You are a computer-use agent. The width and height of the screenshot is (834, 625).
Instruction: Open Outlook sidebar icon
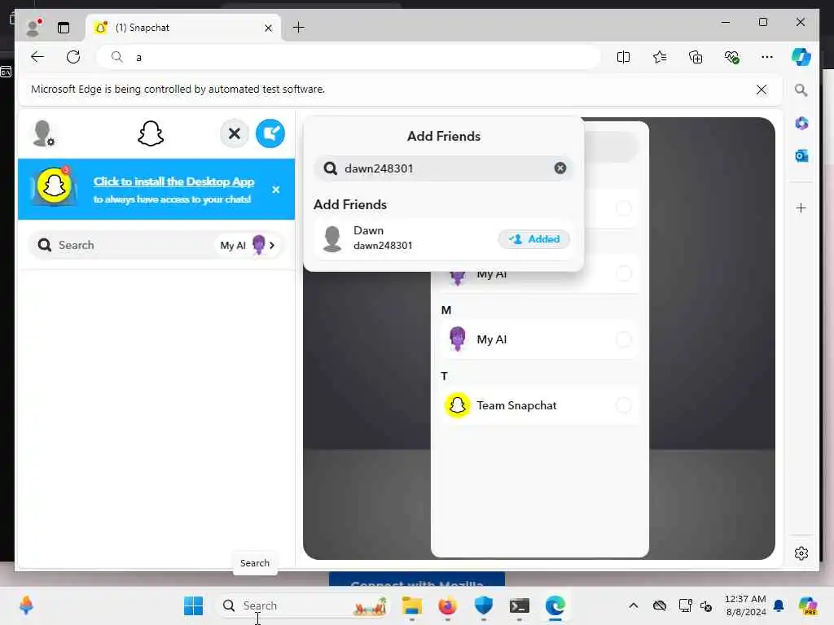click(x=801, y=155)
